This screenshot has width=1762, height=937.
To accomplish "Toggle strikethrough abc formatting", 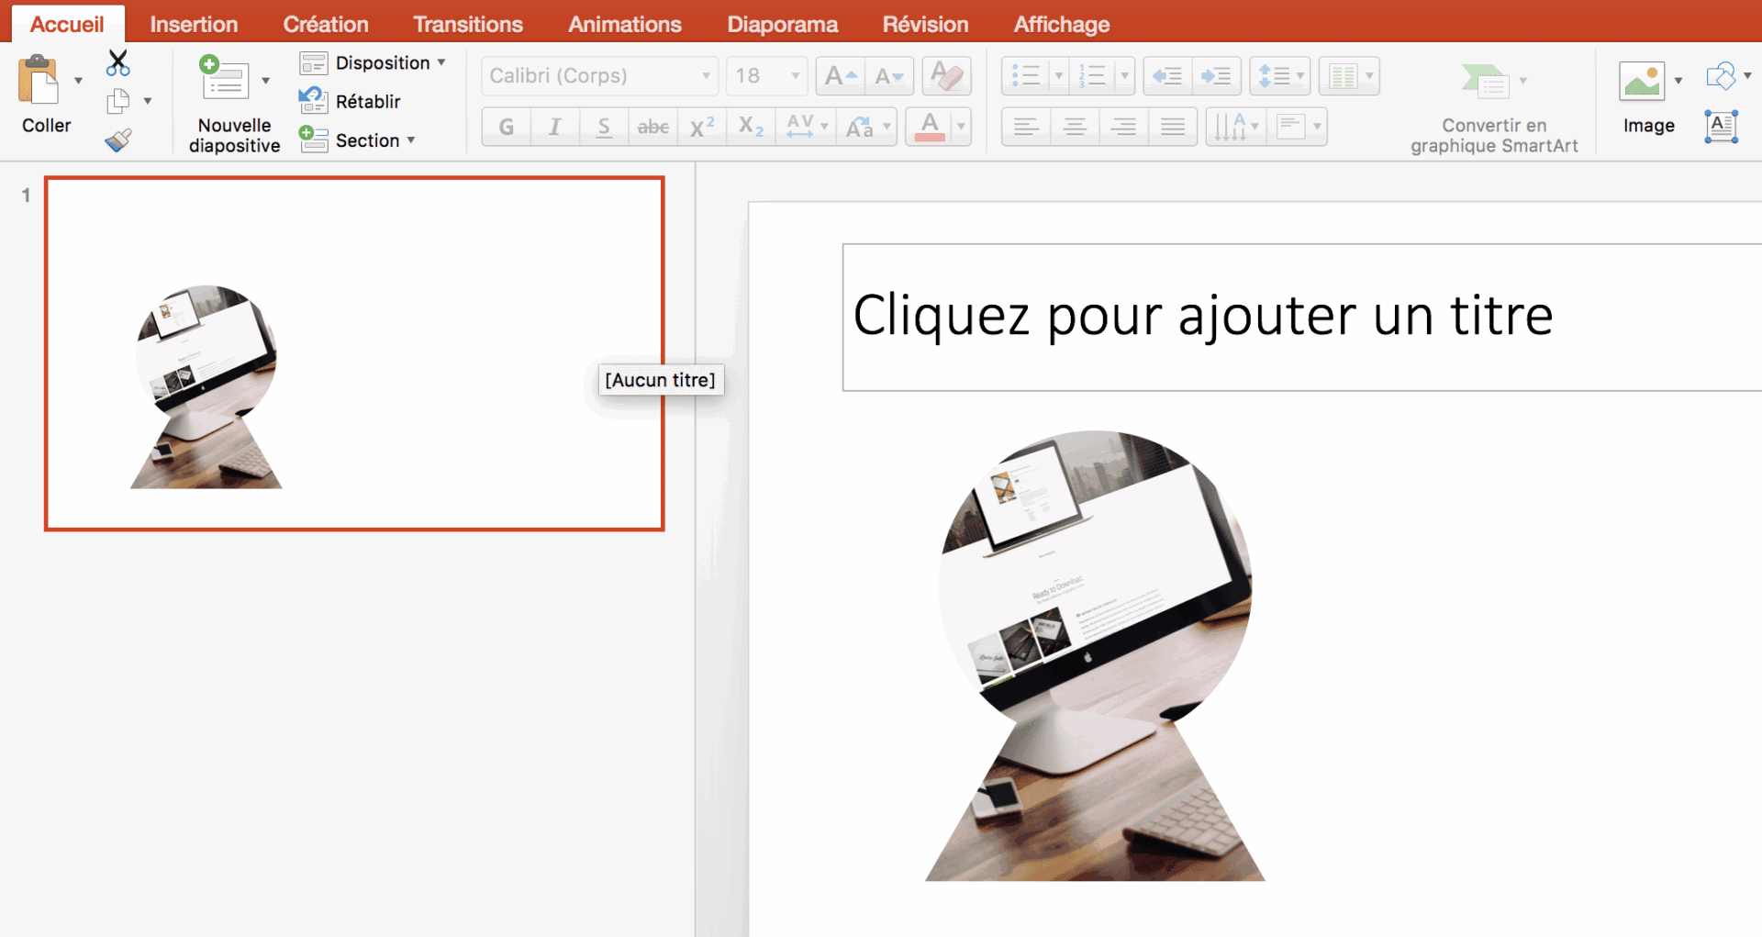I will (652, 127).
